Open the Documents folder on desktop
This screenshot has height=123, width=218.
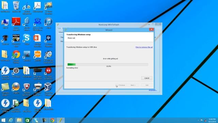(x=27, y=72)
